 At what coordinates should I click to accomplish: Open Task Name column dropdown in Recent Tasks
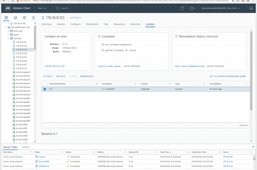[31, 152]
